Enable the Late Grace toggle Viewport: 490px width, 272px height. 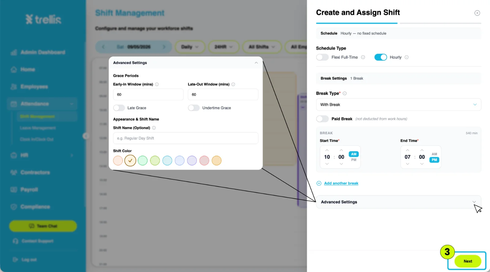[119, 108]
